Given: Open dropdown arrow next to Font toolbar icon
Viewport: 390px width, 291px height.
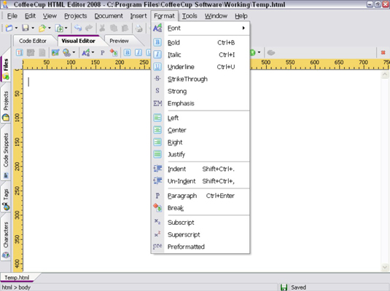Looking at the screenshot, I should (x=93, y=52).
